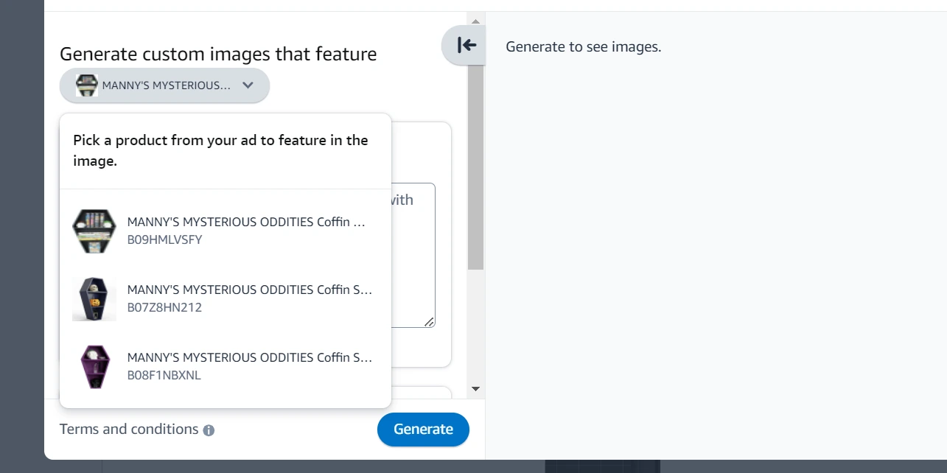This screenshot has height=473, width=947.
Task: Choose the first Coffin product title in the list
Action: tap(246, 222)
